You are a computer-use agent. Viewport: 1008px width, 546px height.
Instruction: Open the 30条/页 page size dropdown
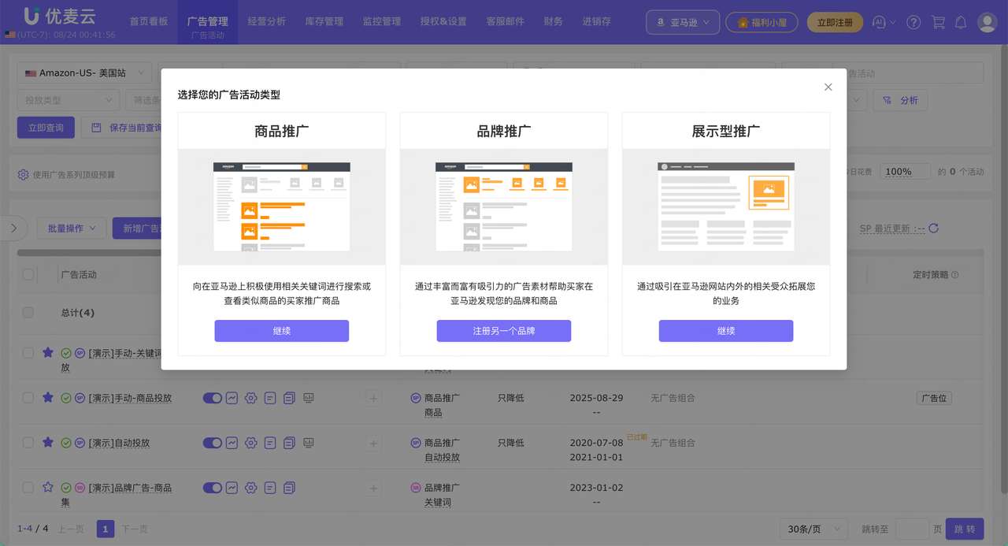(x=813, y=529)
